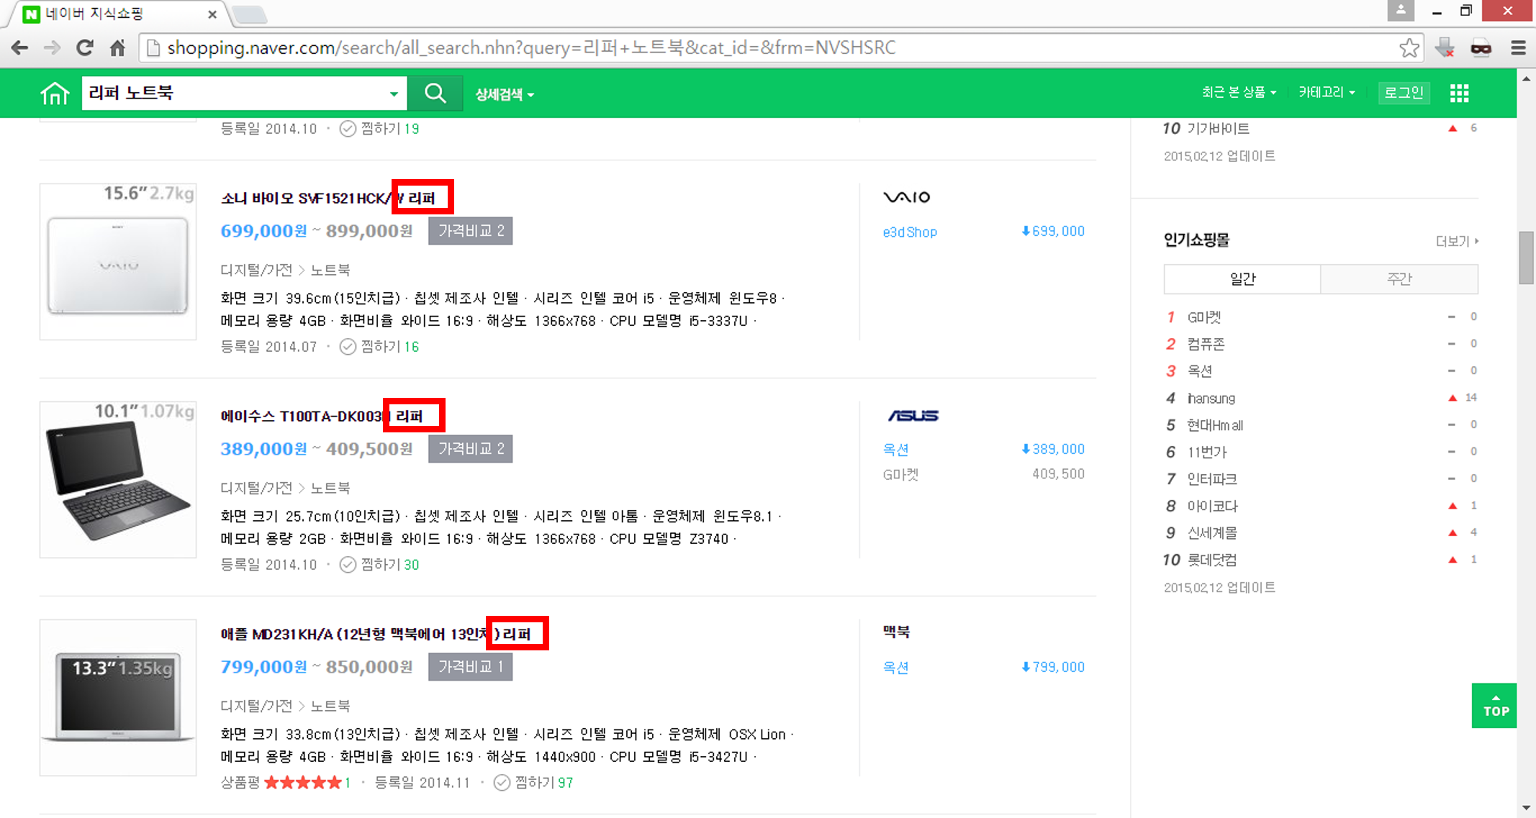
Task: Click 가격비교 2 for Sony Vaio
Action: (471, 231)
